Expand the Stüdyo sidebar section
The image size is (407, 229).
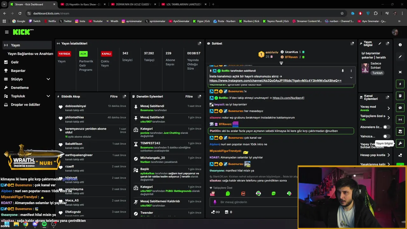coord(48,79)
